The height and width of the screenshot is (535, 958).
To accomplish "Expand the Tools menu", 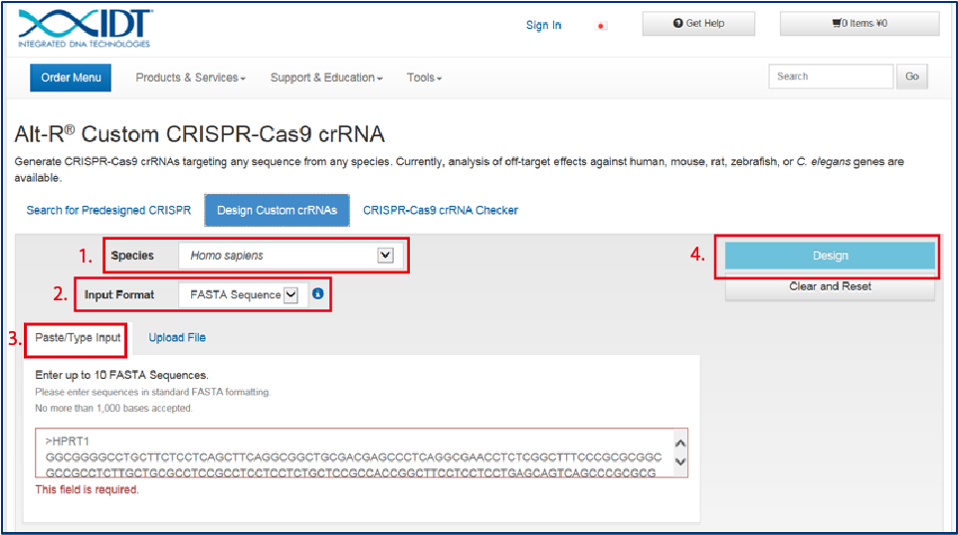I will pyautogui.click(x=424, y=78).
